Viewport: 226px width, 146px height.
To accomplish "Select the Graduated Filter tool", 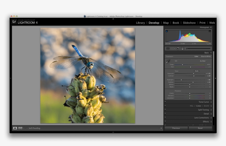I will [x=182, y=49].
